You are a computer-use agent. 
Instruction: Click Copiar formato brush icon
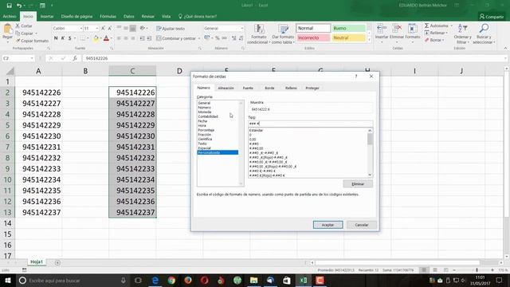click(x=18, y=41)
